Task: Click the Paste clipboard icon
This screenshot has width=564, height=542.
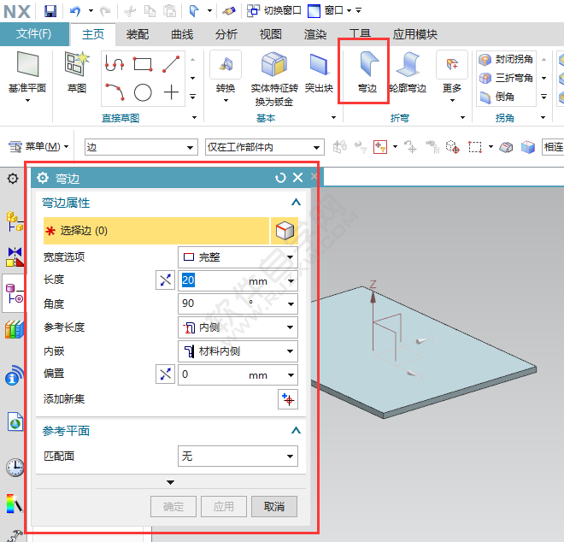Action: (x=170, y=11)
